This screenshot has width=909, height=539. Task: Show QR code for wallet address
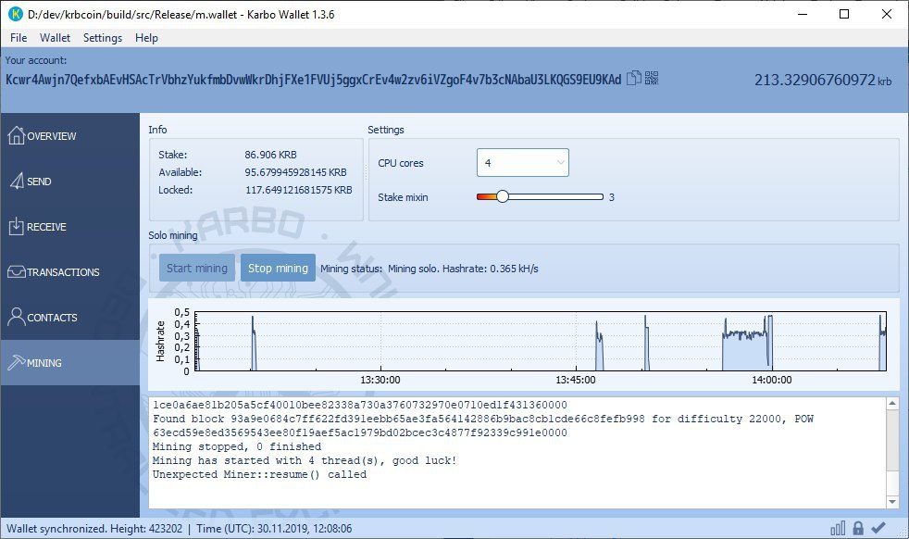click(652, 78)
